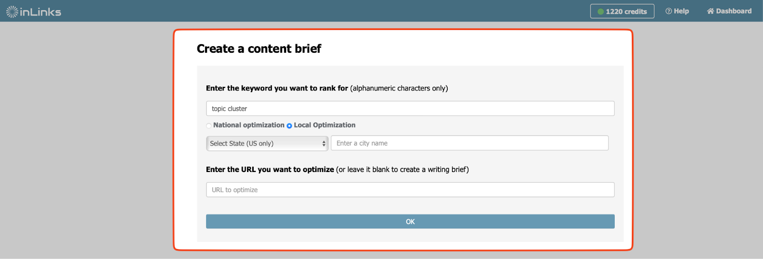Image resolution: width=763 pixels, height=259 pixels.
Task: Click the "Enter the URL you want to optimize" label
Action: [x=270, y=170]
